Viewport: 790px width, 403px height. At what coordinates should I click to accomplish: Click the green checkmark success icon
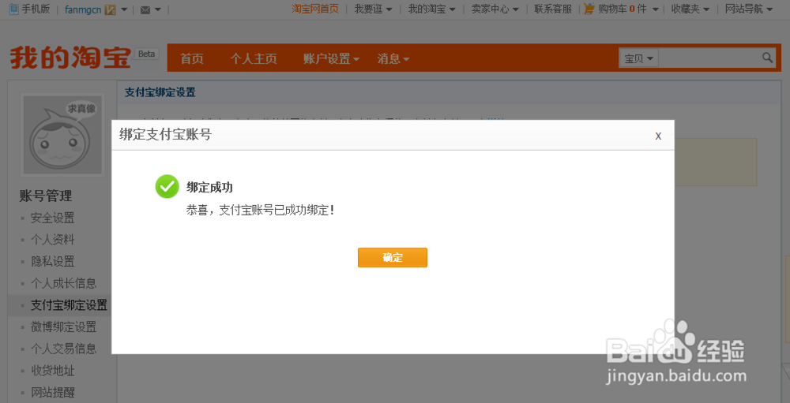coord(167,187)
